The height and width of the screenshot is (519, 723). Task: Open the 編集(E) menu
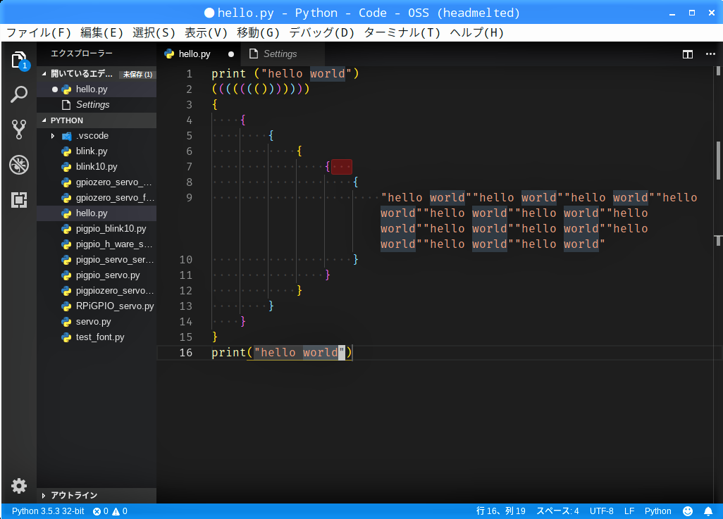(101, 32)
